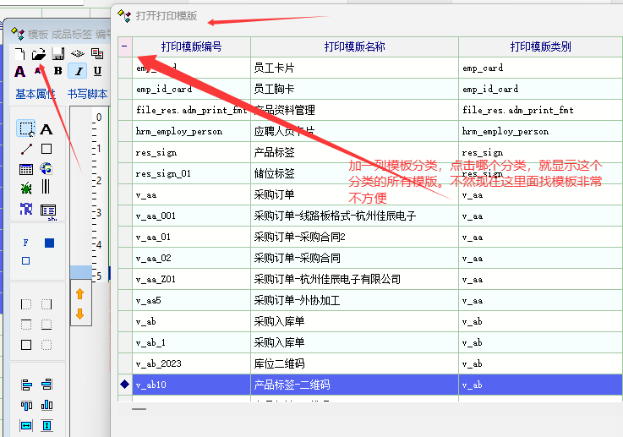The width and height of the screenshot is (623, 437).
Task: Select the QR code tool
Action: tap(26, 208)
